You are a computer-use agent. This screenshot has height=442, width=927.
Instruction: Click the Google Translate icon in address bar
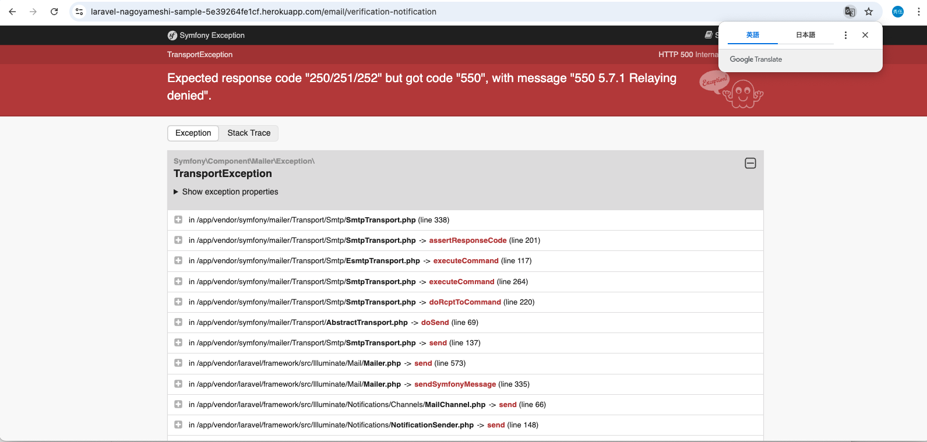point(850,12)
